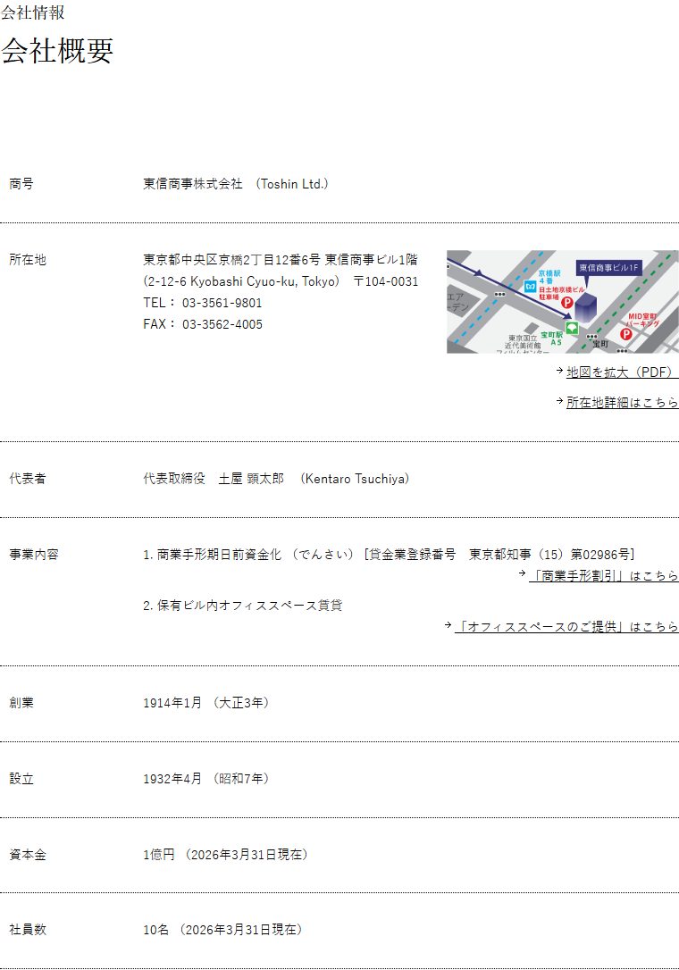
Task: Click the capital value 1億円
Action: point(158,854)
